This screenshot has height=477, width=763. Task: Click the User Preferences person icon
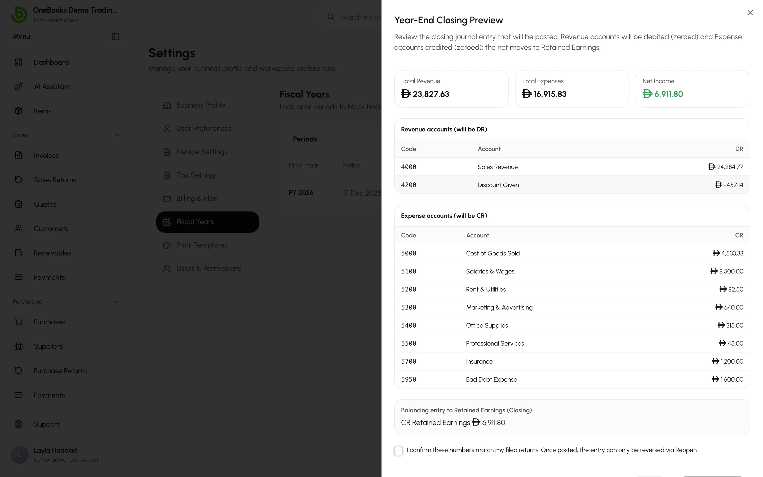click(167, 129)
